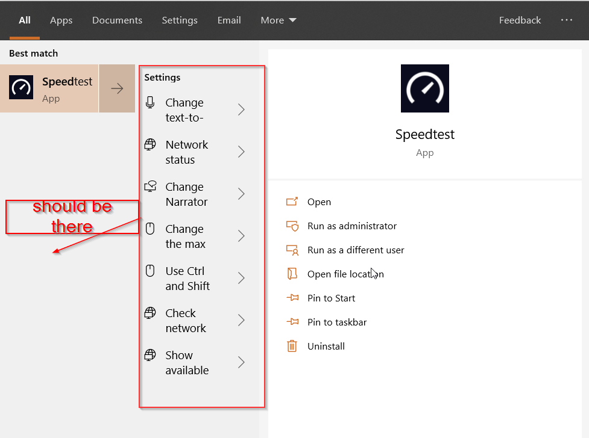This screenshot has width=589, height=438.
Task: Click globe icon beside Show available
Action: (x=150, y=355)
